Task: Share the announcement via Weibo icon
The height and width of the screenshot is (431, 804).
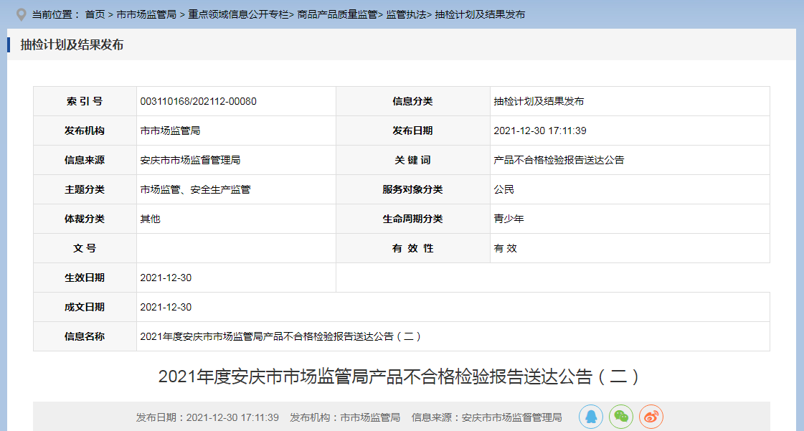Action: click(x=651, y=417)
